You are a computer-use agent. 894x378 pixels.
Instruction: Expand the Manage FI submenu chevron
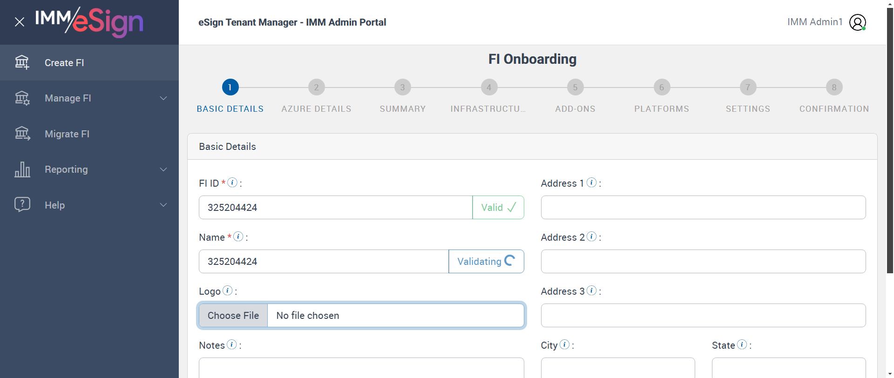(x=163, y=98)
